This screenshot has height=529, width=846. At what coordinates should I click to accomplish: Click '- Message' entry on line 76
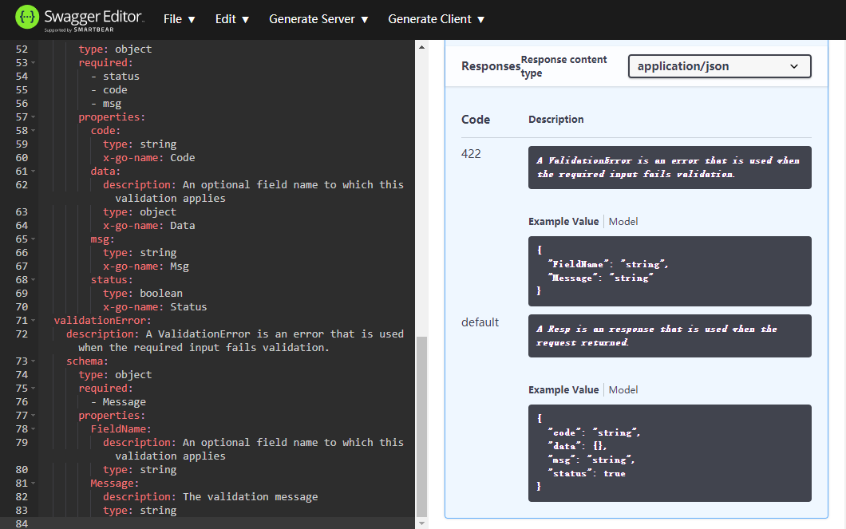pos(118,402)
